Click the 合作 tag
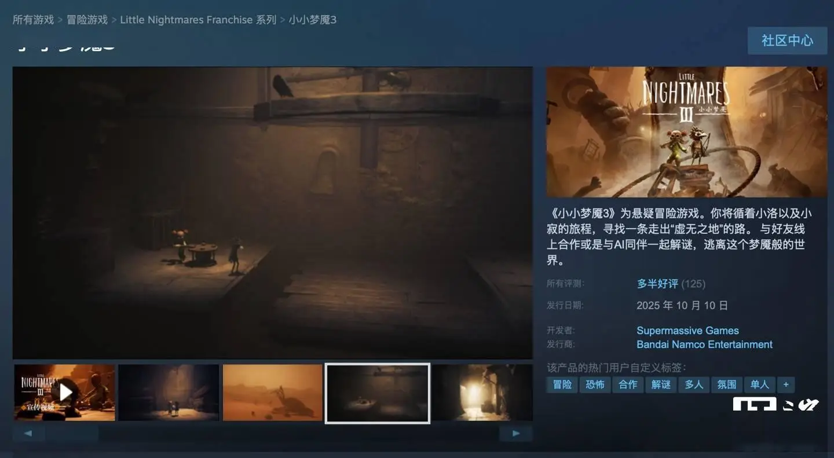Screen dimensions: 834x458 tap(628, 384)
